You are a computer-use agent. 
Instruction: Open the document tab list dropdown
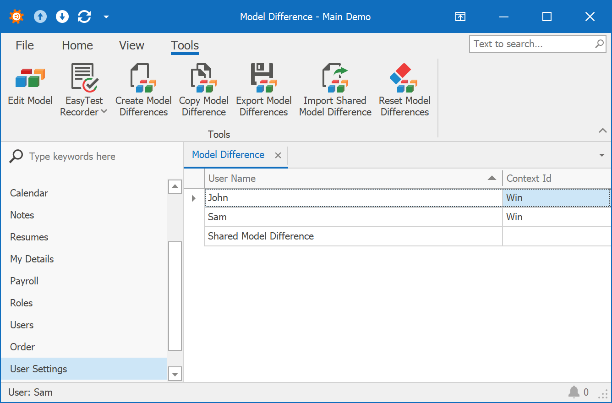(x=602, y=155)
